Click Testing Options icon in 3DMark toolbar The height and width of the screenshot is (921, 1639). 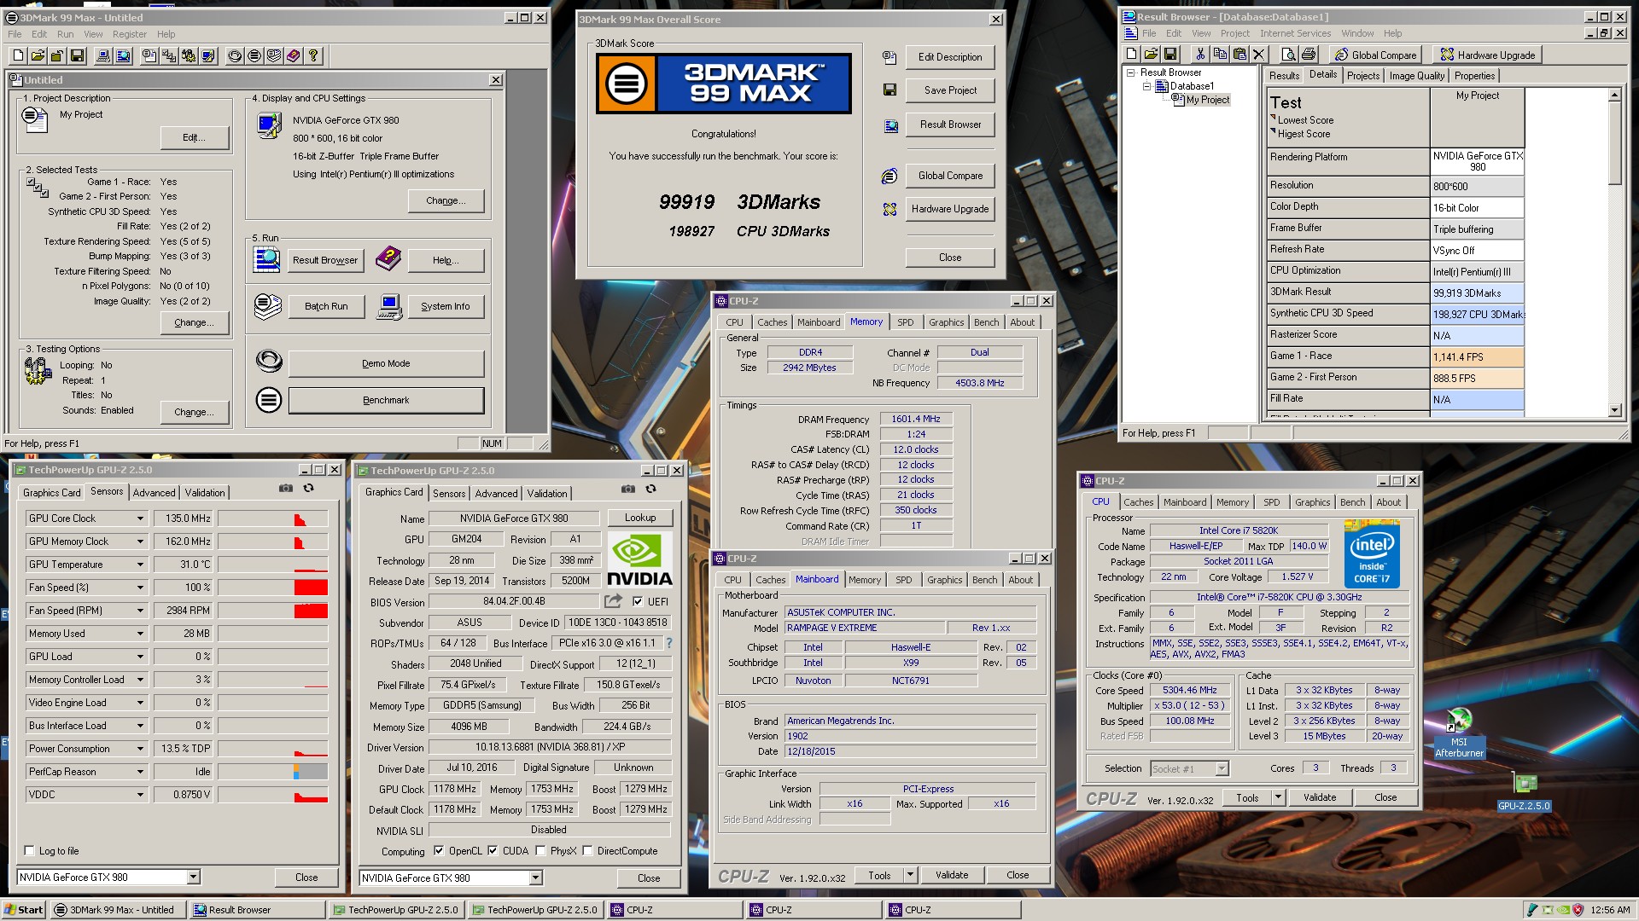tap(189, 55)
